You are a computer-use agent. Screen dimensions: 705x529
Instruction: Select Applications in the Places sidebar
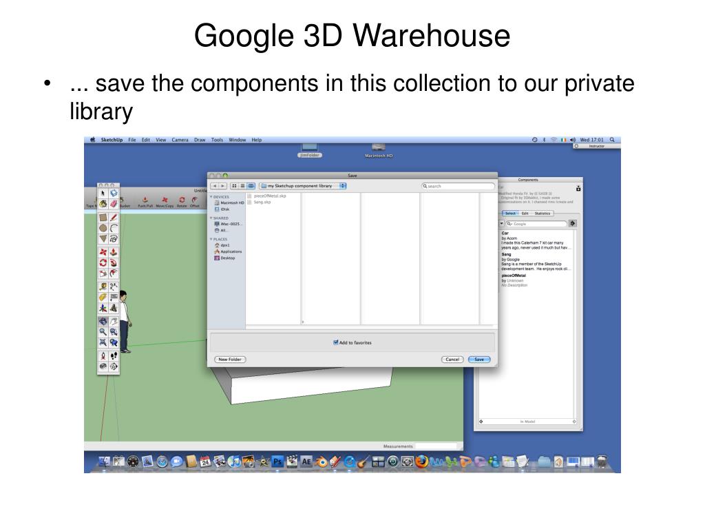coord(228,252)
